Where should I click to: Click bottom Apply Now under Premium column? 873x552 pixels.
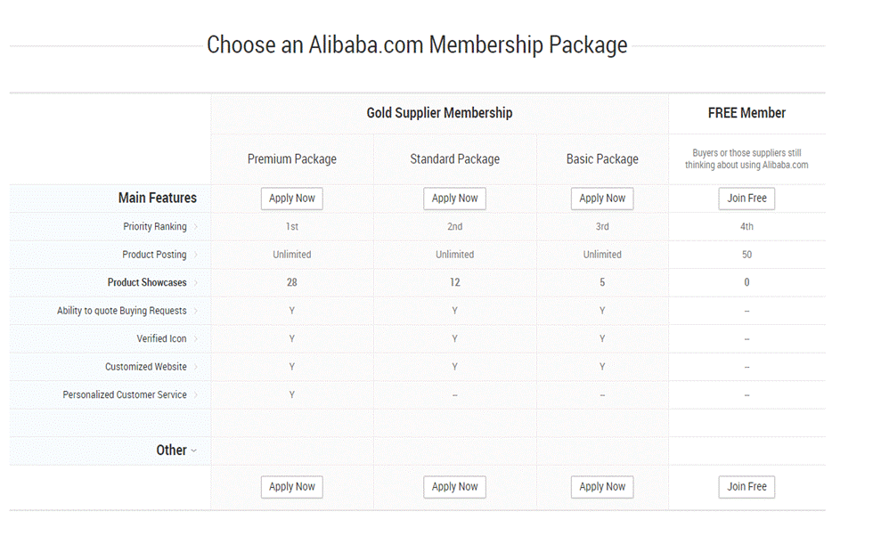click(x=292, y=487)
